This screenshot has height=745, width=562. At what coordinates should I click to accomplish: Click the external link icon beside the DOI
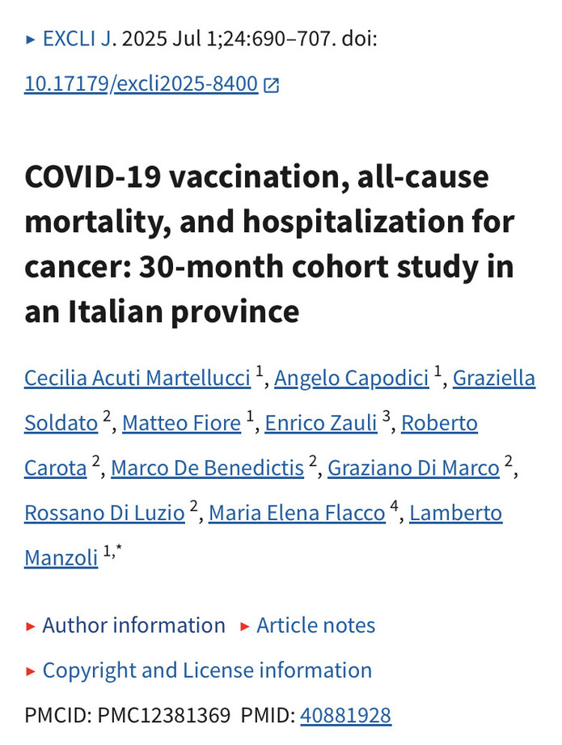pos(272,85)
